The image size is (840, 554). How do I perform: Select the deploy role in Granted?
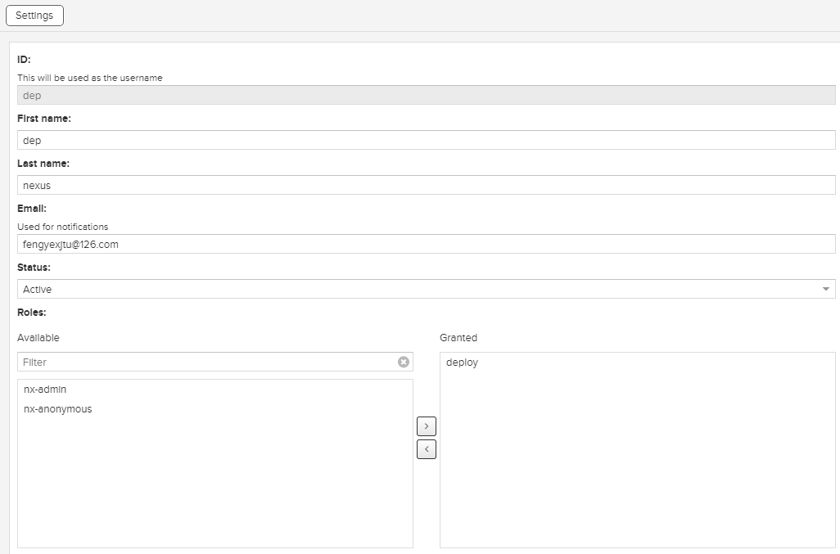pos(463,363)
